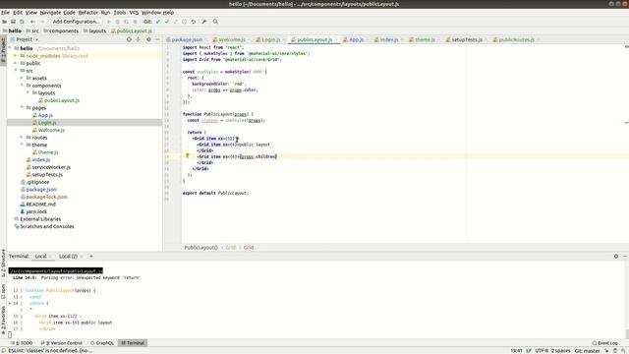The height and width of the screenshot is (354, 629).
Task: Click the Git commit checkmark icon
Action: pyautogui.click(x=167, y=22)
